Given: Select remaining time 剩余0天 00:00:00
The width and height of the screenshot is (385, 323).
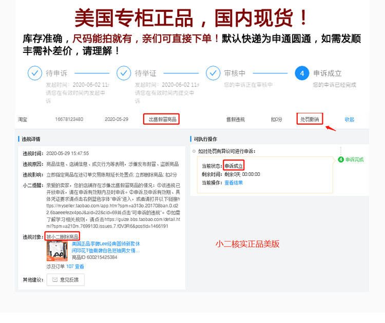Looking at the screenshot, I should pyautogui.click(x=242, y=174).
